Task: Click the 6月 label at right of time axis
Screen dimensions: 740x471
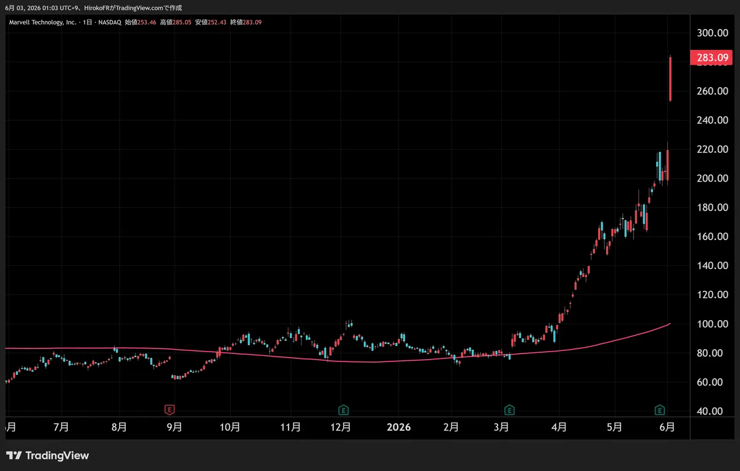Action: point(667,427)
